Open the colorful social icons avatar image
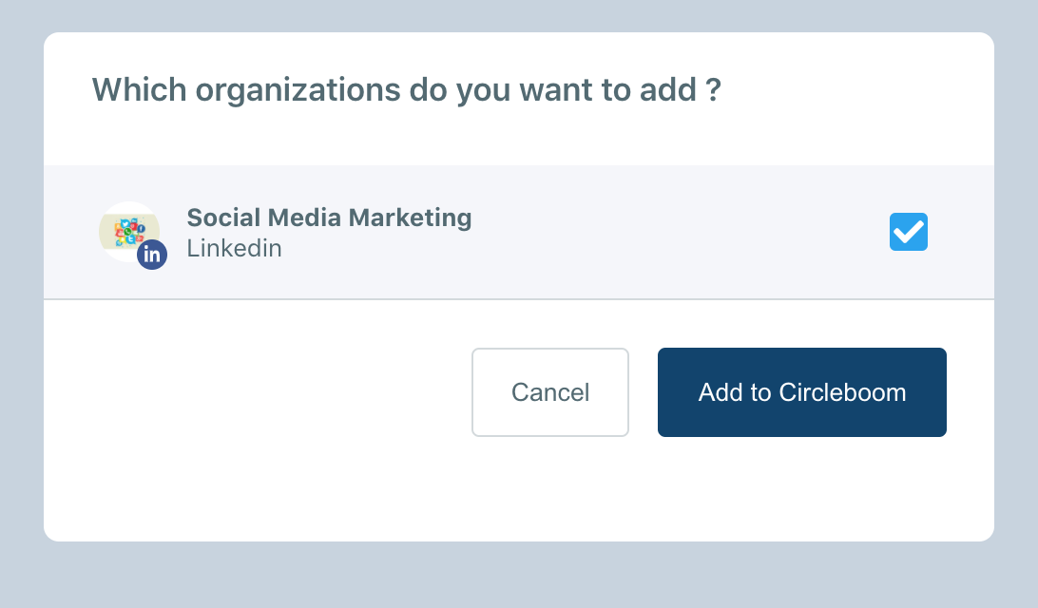This screenshot has height=608, width=1038. 129,232
